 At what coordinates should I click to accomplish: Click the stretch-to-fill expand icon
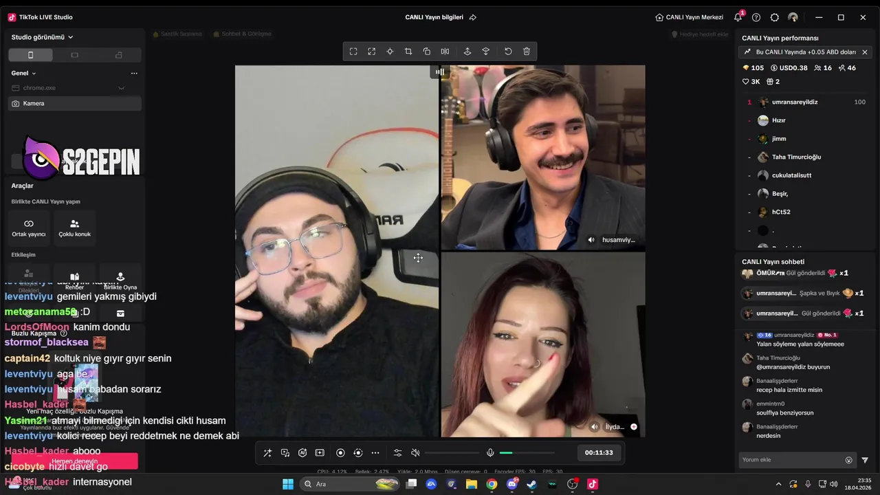[371, 52]
